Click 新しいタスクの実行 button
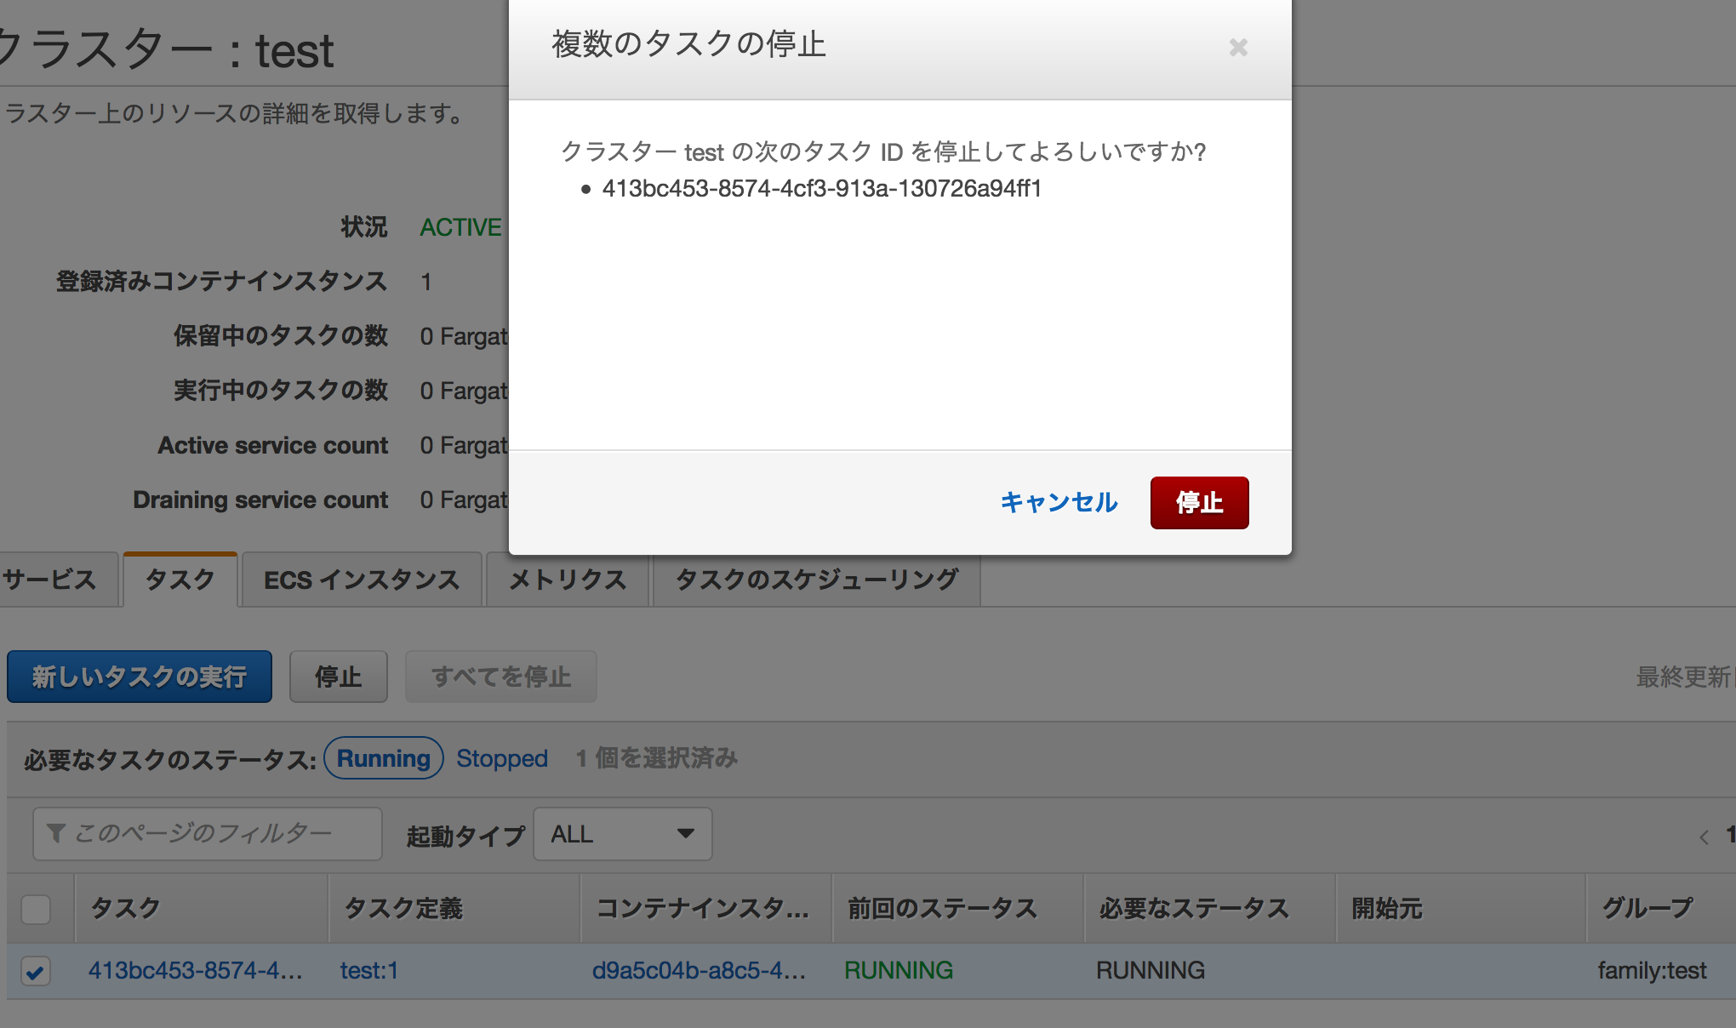 coord(140,677)
